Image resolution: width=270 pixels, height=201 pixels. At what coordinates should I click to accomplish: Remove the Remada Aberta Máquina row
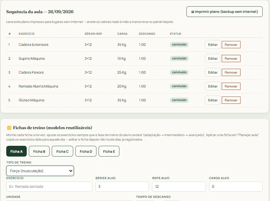pos(231,86)
